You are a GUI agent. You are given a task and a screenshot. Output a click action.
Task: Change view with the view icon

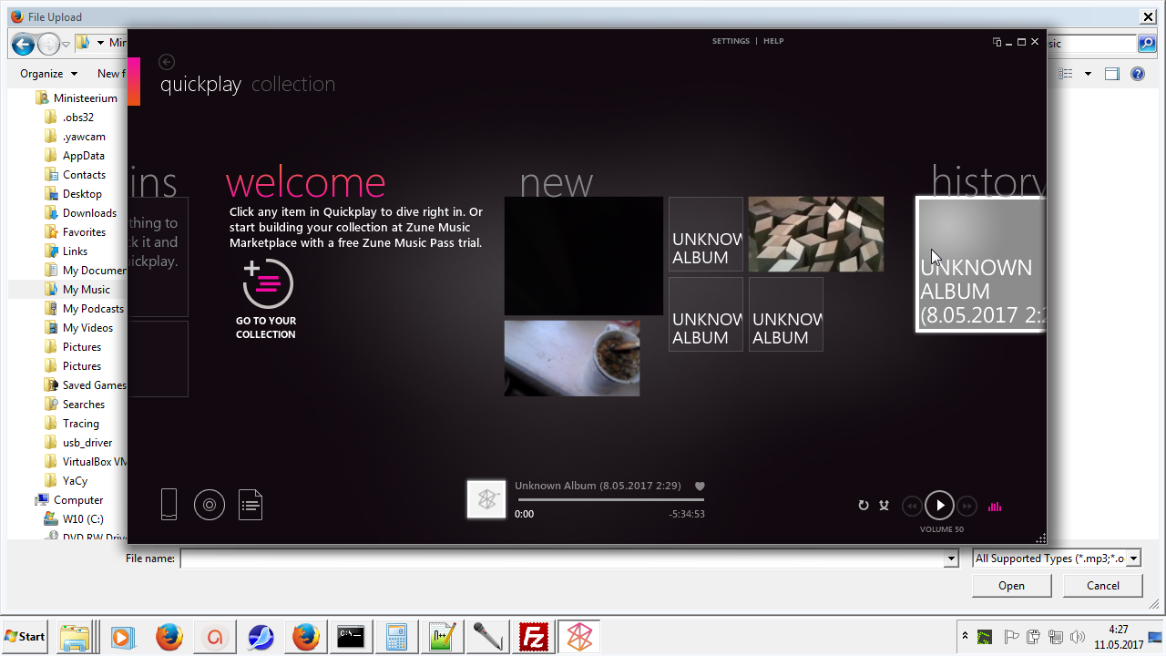tap(1067, 74)
